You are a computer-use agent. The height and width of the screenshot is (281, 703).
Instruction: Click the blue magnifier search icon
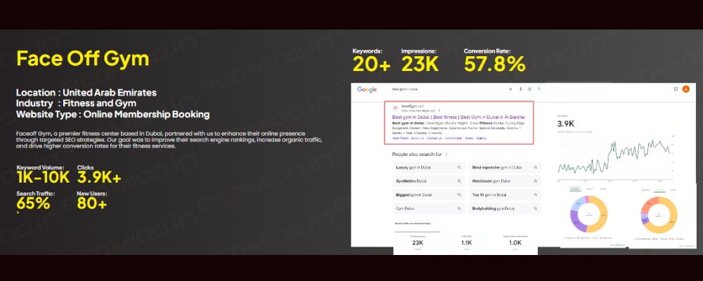pos(539,89)
